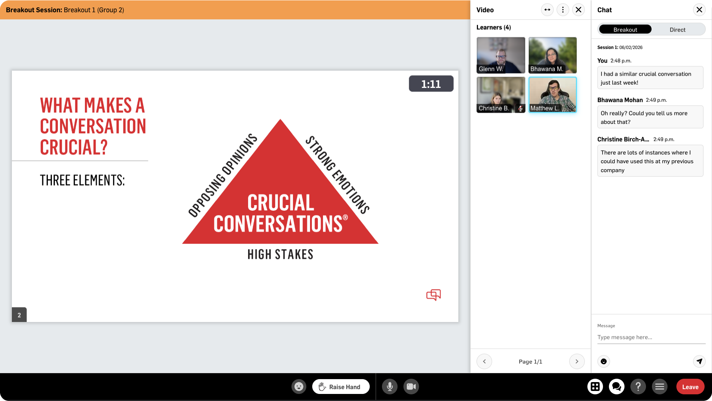Click the 'STRONG EMOTIONS' text on the slide
This screenshot has height=401, width=712.
337,175
